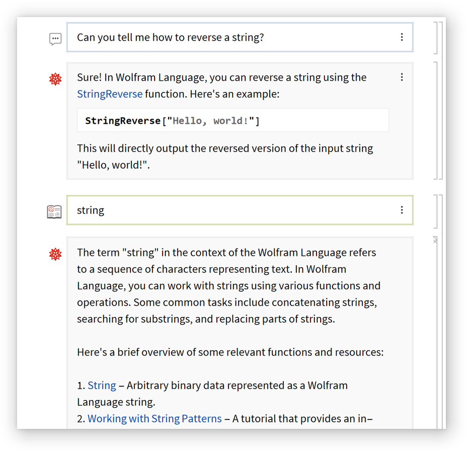The height and width of the screenshot is (452, 467).
Task: Click the chat bubble icon beside first question
Action: pyautogui.click(x=55, y=39)
